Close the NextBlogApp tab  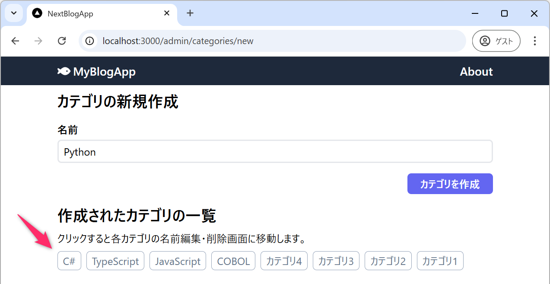[167, 13]
